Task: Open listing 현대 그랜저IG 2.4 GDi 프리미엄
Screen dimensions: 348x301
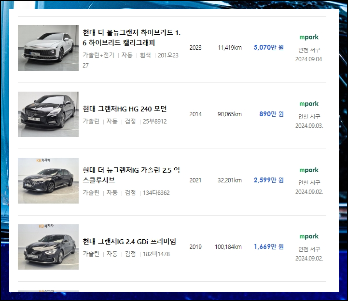Action: tap(129, 241)
